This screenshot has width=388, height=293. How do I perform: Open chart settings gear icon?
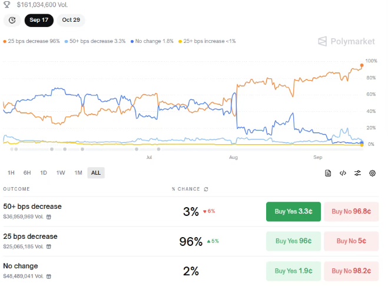tap(372, 173)
